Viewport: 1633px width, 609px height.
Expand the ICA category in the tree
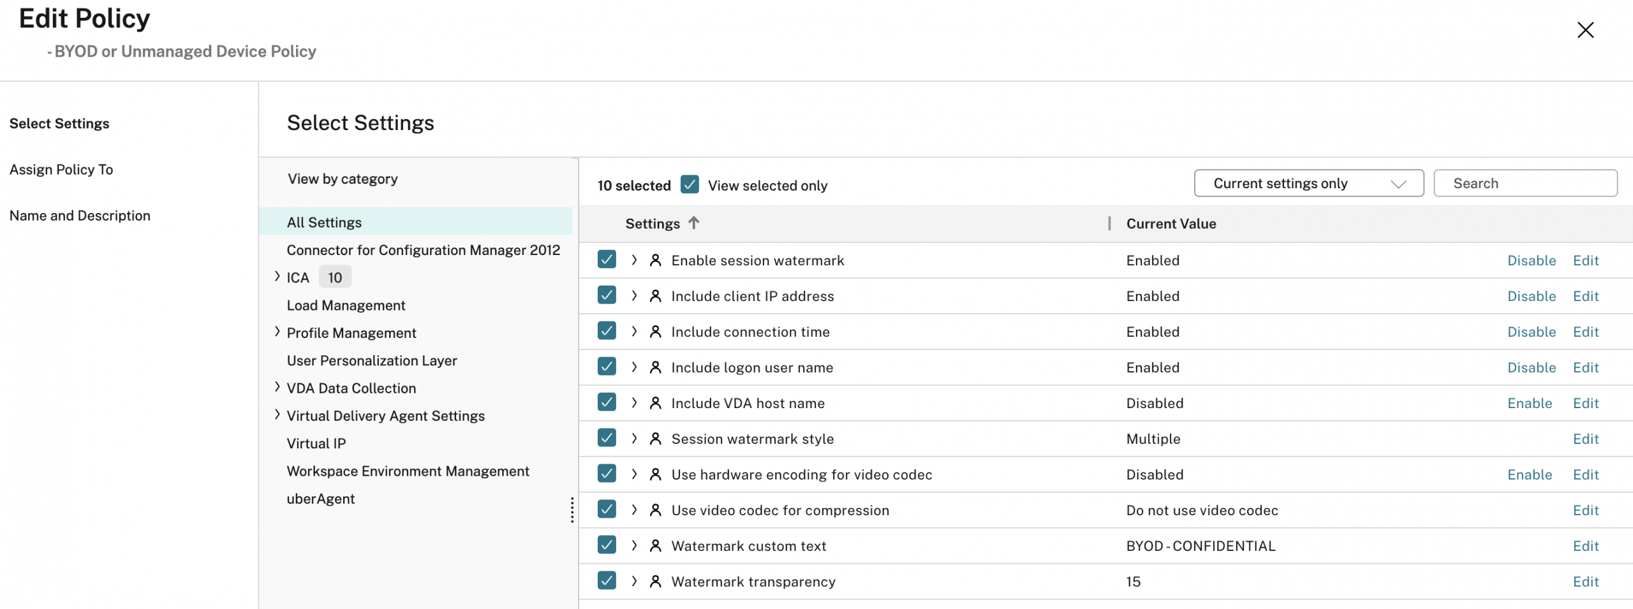[x=277, y=277]
